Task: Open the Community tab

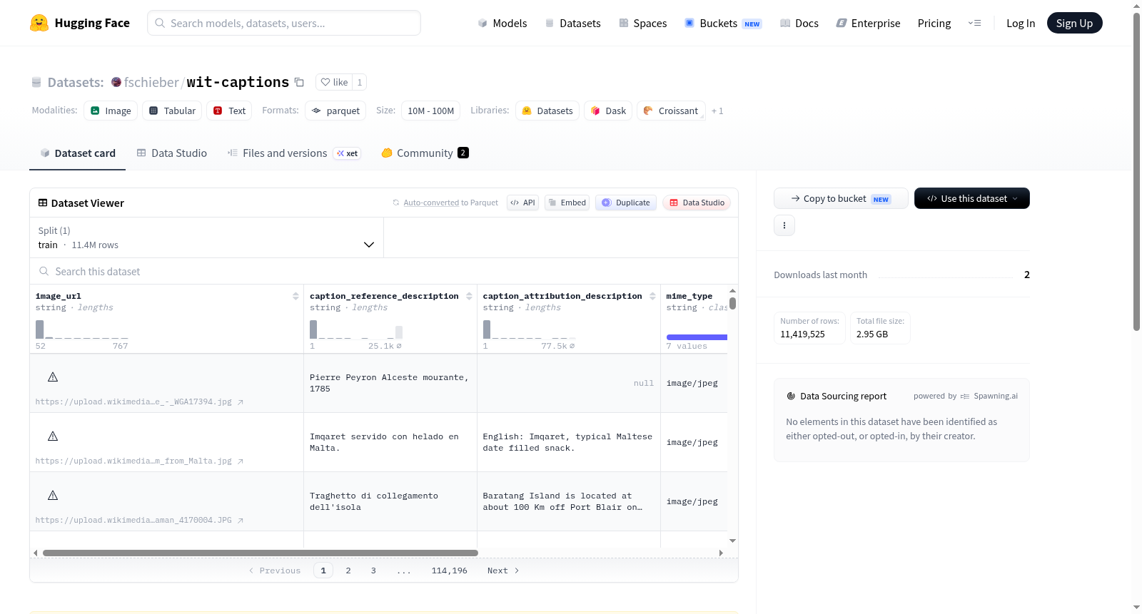Action: [425, 153]
